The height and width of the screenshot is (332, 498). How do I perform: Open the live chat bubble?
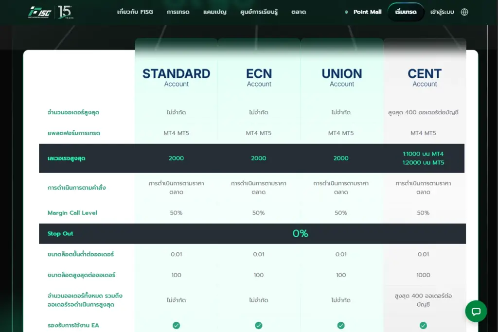click(x=476, y=311)
